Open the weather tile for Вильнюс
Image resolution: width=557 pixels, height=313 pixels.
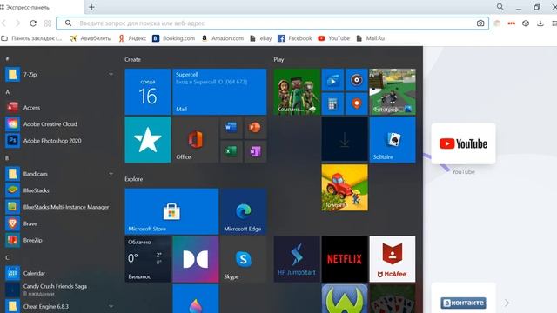coord(148,259)
